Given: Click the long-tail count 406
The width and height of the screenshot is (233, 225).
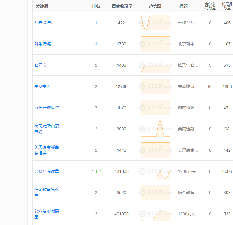Looking at the screenshot, I should tap(227, 23).
